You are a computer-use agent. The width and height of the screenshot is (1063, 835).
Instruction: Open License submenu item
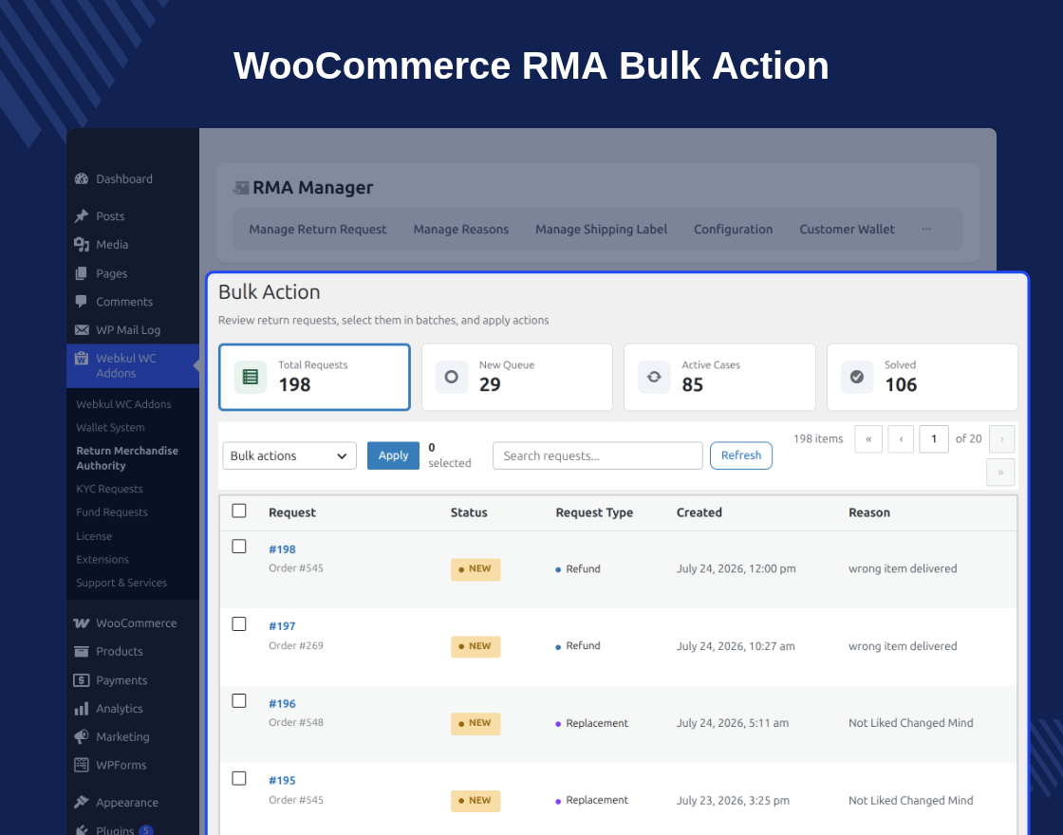point(94,536)
